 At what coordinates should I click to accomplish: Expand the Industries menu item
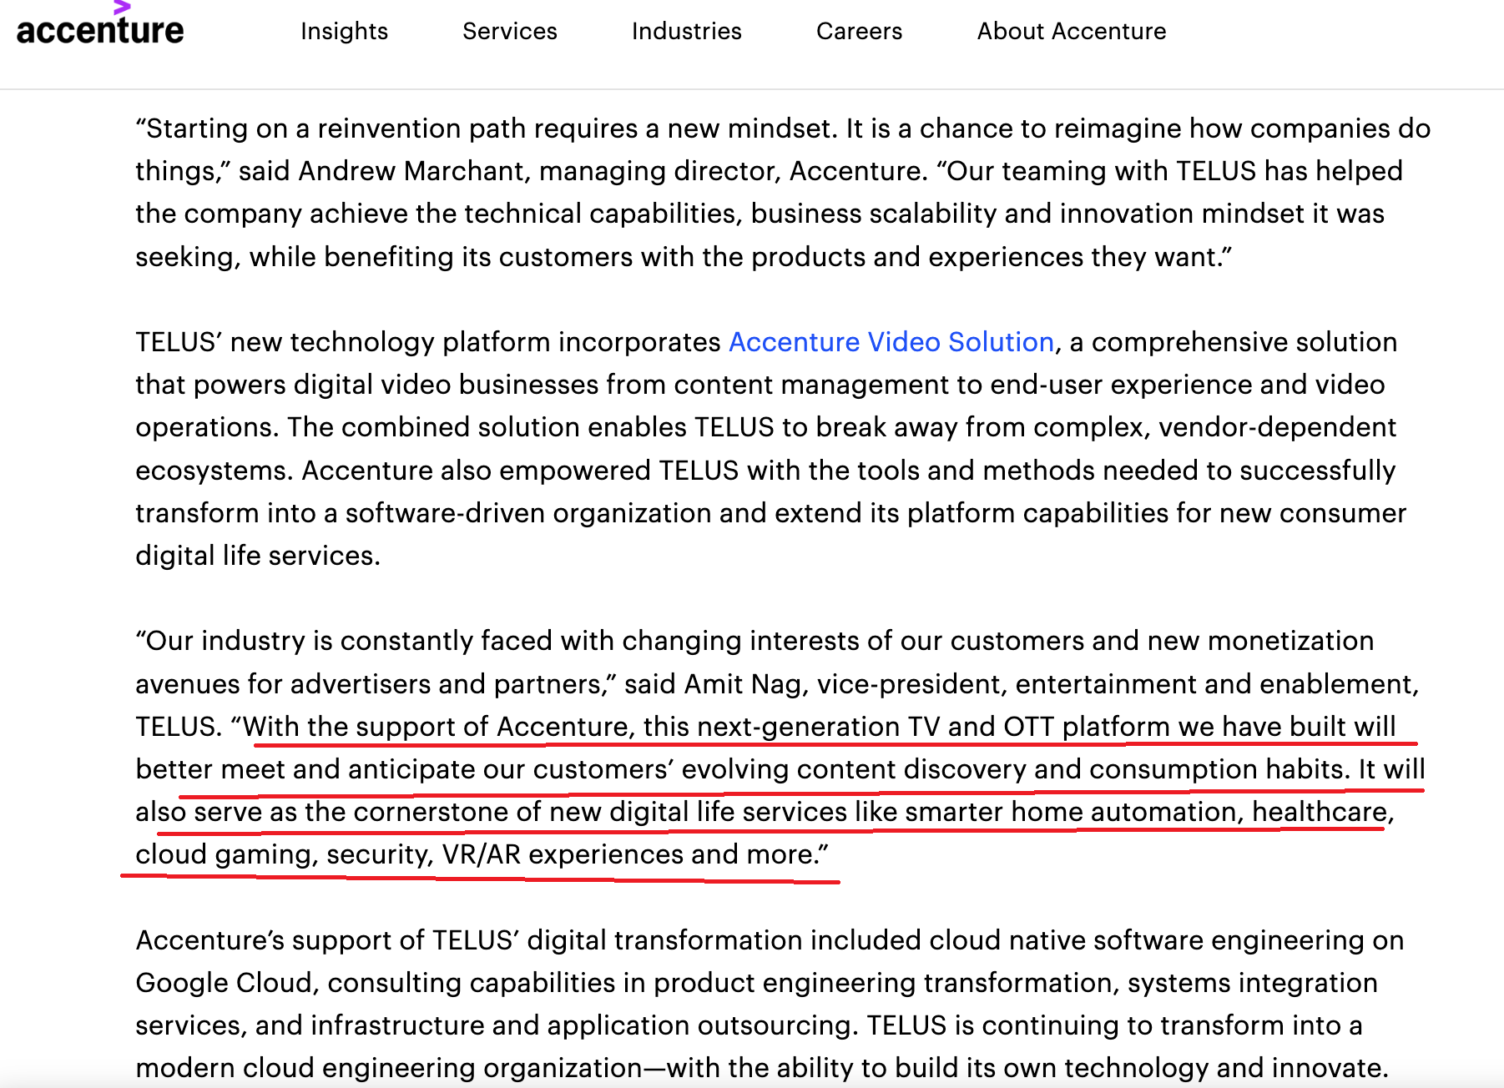(x=686, y=32)
